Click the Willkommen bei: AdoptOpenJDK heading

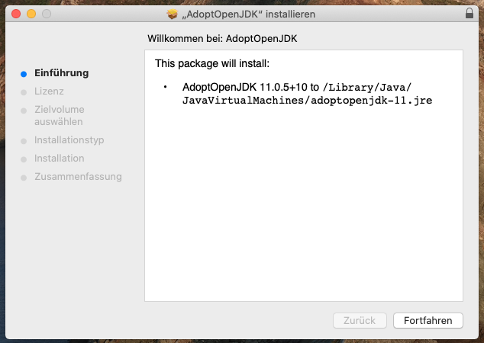pos(237,38)
